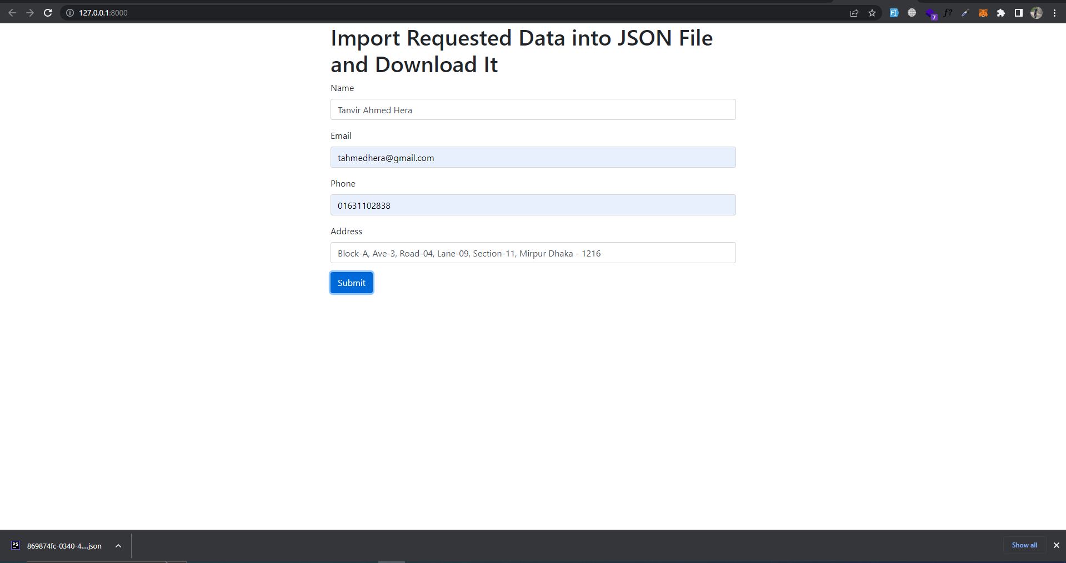
Task: Reload the current page
Action: tap(48, 13)
